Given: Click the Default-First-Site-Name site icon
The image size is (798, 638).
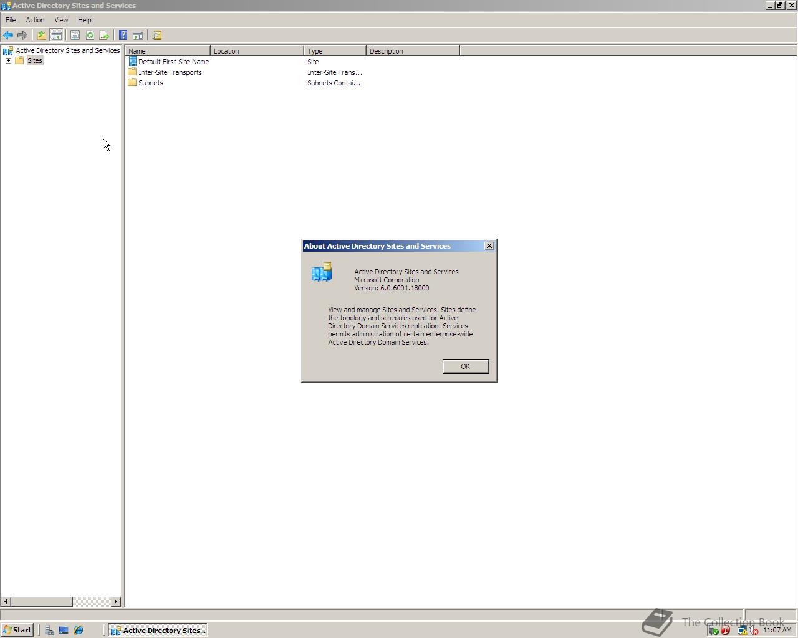Looking at the screenshot, I should (132, 61).
